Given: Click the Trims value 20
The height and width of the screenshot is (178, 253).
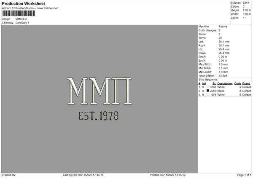Looking at the screenshot, I should tap(220, 38).
